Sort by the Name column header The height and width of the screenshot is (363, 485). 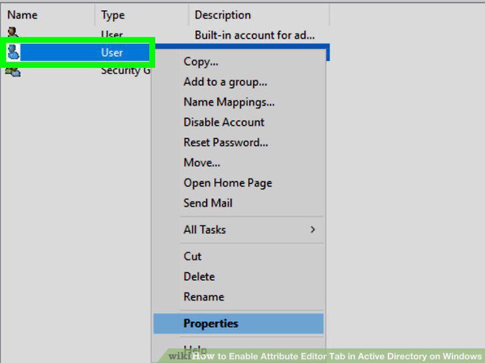pyautogui.click(x=47, y=15)
